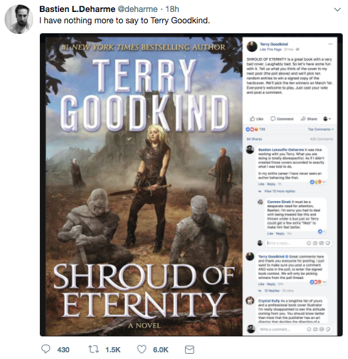Click the 18h tweet timestamp
348x359 pixels.
(x=172, y=9)
